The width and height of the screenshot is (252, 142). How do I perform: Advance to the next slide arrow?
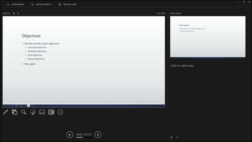(98, 135)
